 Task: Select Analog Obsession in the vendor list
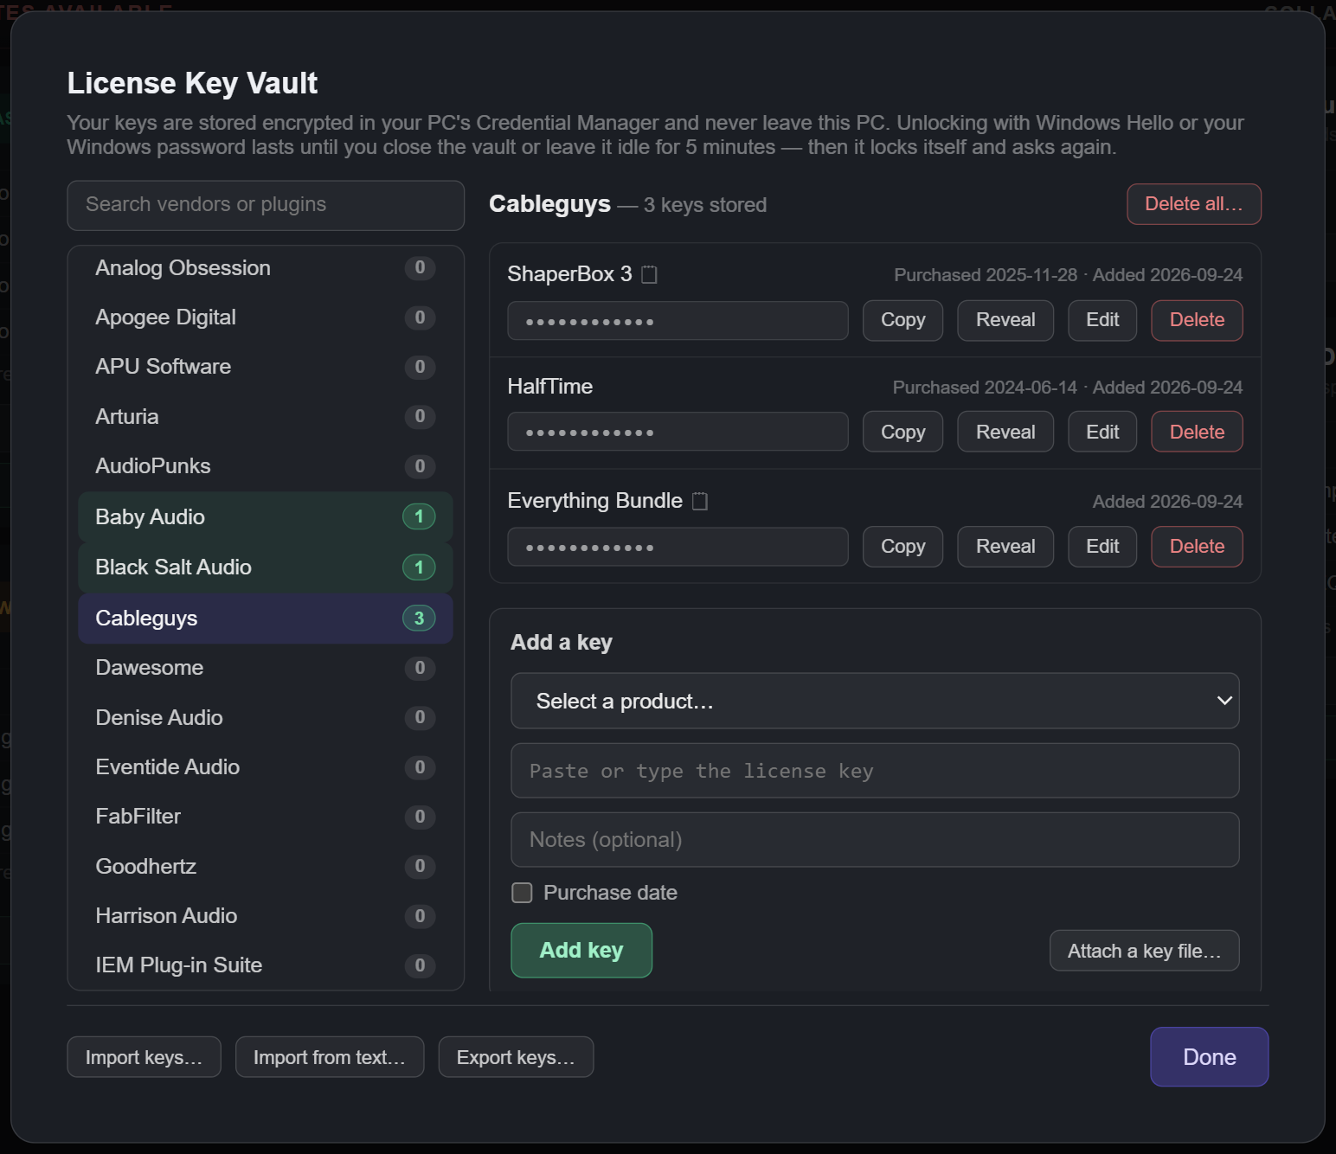coord(266,268)
